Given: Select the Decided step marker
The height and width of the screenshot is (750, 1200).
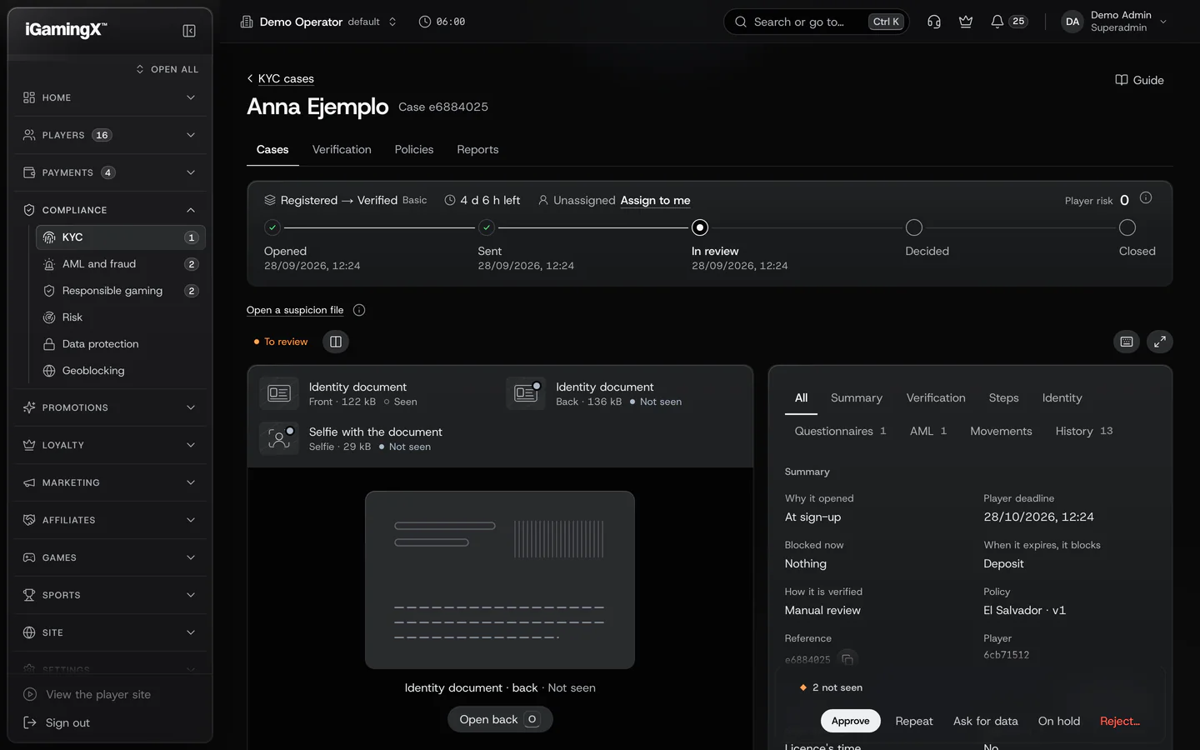Looking at the screenshot, I should (x=914, y=227).
